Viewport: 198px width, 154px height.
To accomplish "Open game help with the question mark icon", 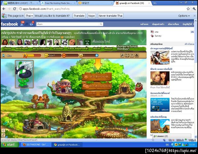I will 132,55.
